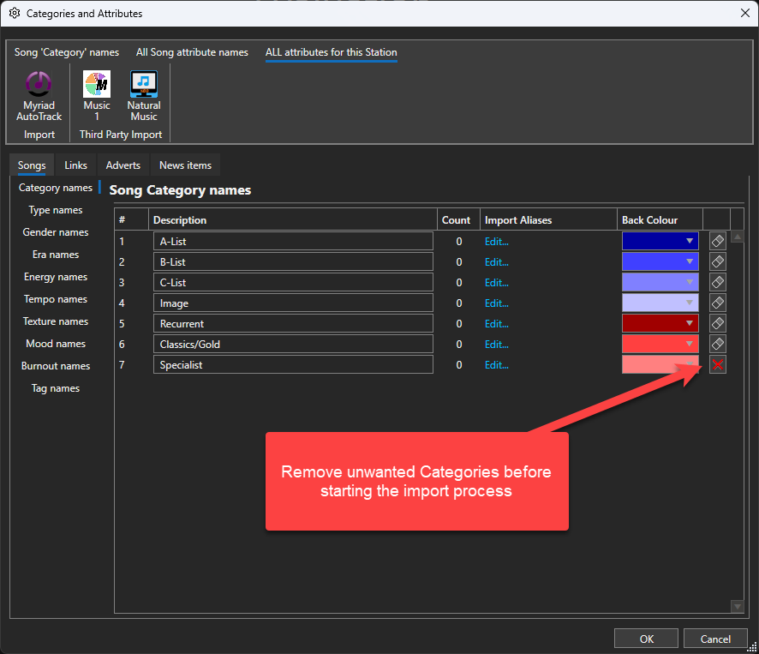Switch to the Adverts tab

123,165
